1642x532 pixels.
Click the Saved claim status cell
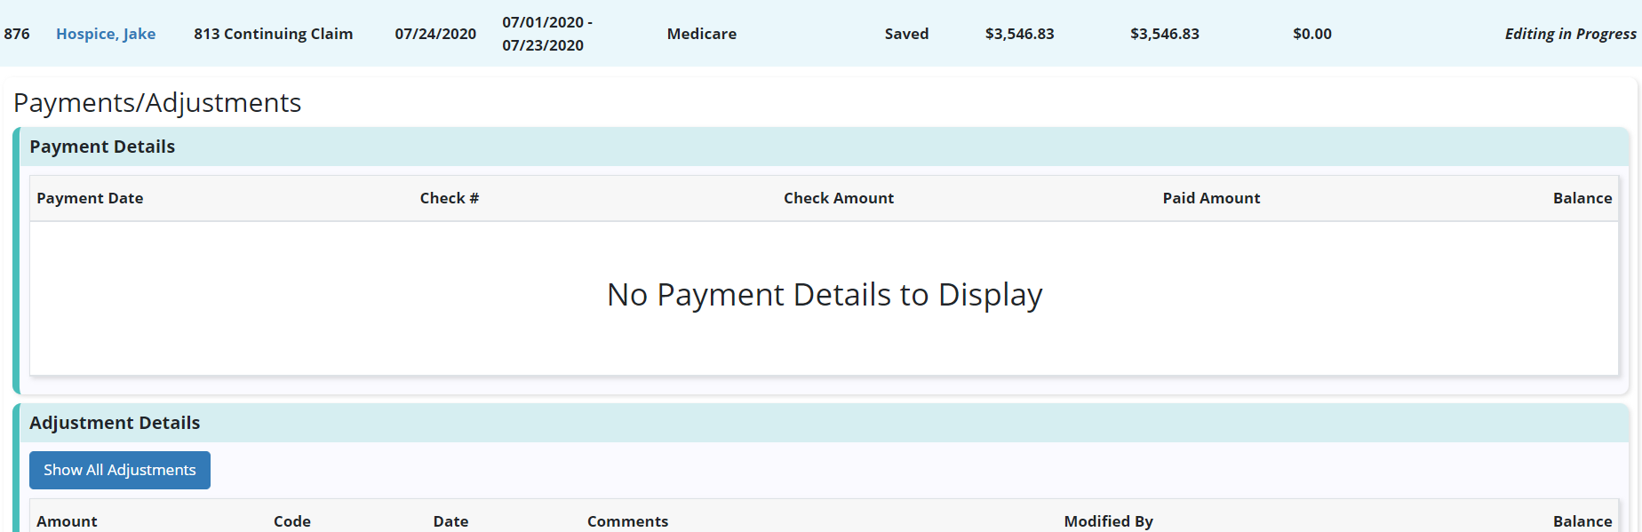[906, 34]
